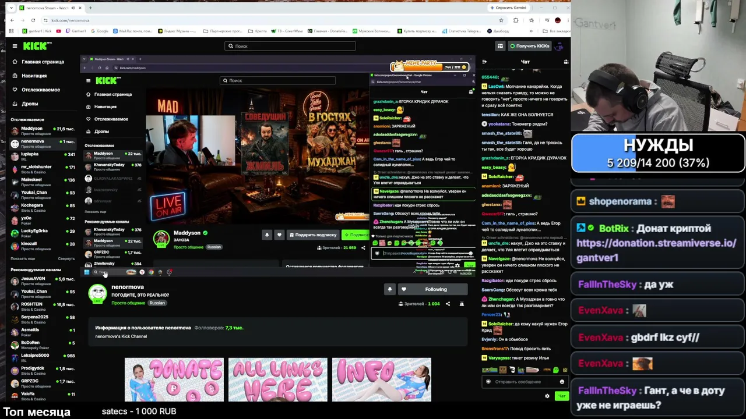Open the Дашборд bookmark
Screen dimensions: 746x419
click(x=499, y=31)
